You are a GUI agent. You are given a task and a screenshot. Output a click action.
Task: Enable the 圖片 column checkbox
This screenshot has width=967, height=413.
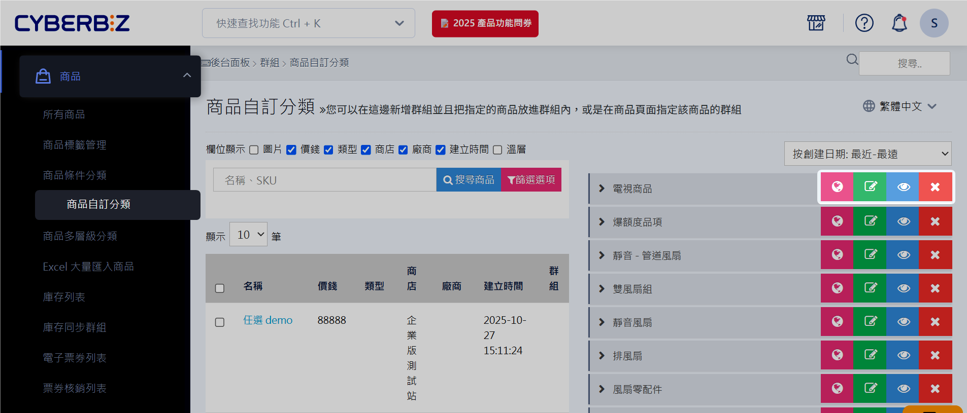coord(254,149)
